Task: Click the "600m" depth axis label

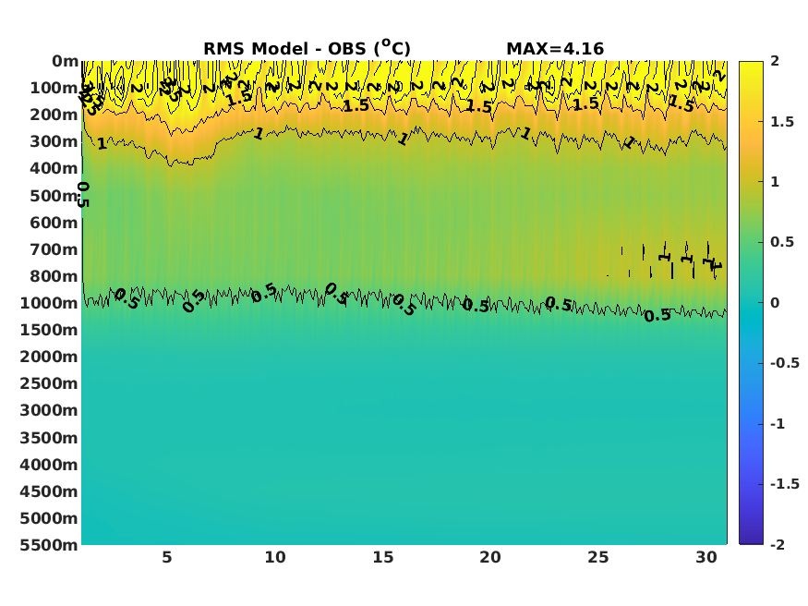Action: [x=54, y=222]
